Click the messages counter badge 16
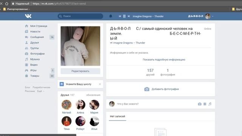Image resolution: width=242 pixels, height=136 pixels. pyautogui.click(x=52, y=37)
